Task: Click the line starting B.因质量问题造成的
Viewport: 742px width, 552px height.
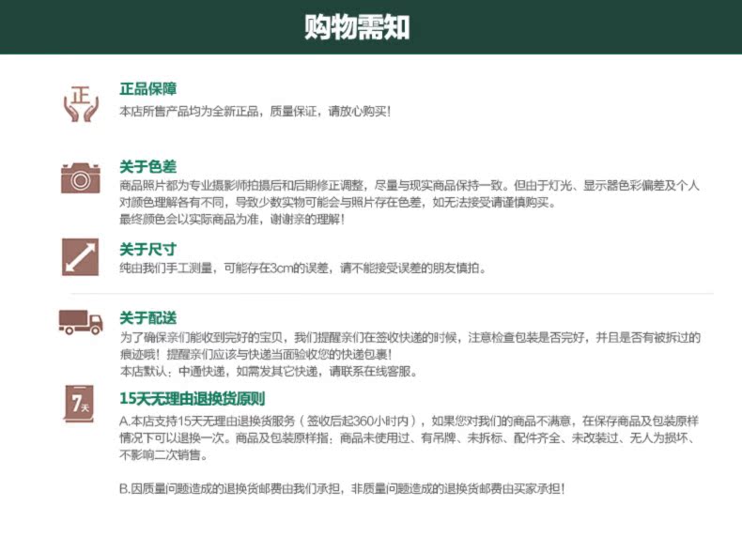Action: (x=342, y=488)
